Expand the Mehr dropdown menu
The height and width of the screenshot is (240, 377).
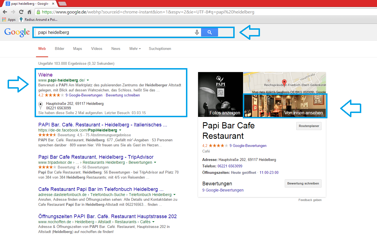point(135,49)
